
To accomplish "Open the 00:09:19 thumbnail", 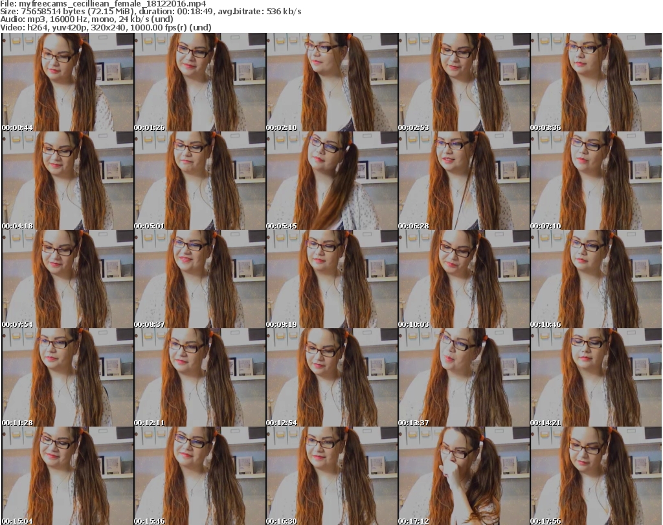I will point(331,279).
